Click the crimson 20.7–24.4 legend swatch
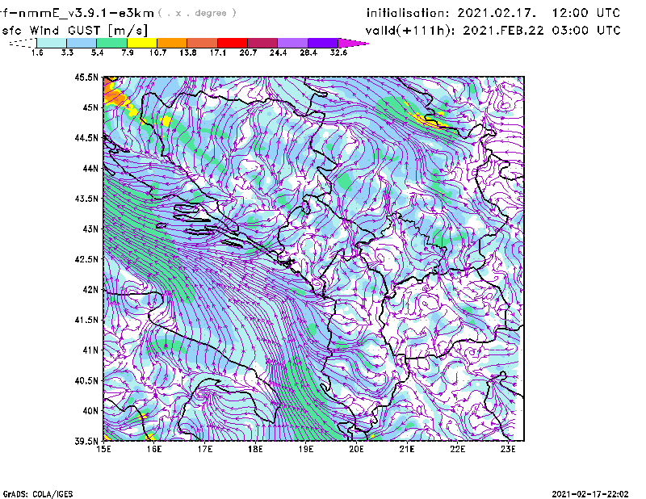 (x=262, y=43)
